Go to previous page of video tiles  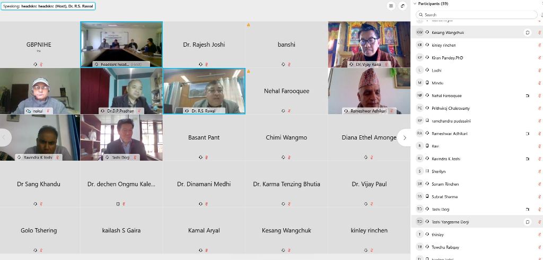[5, 137]
